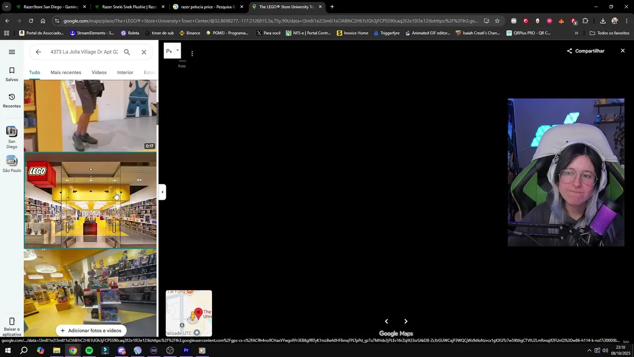The height and width of the screenshot is (357, 634).
Task: Open Roleta bookmark
Action: click(130, 33)
